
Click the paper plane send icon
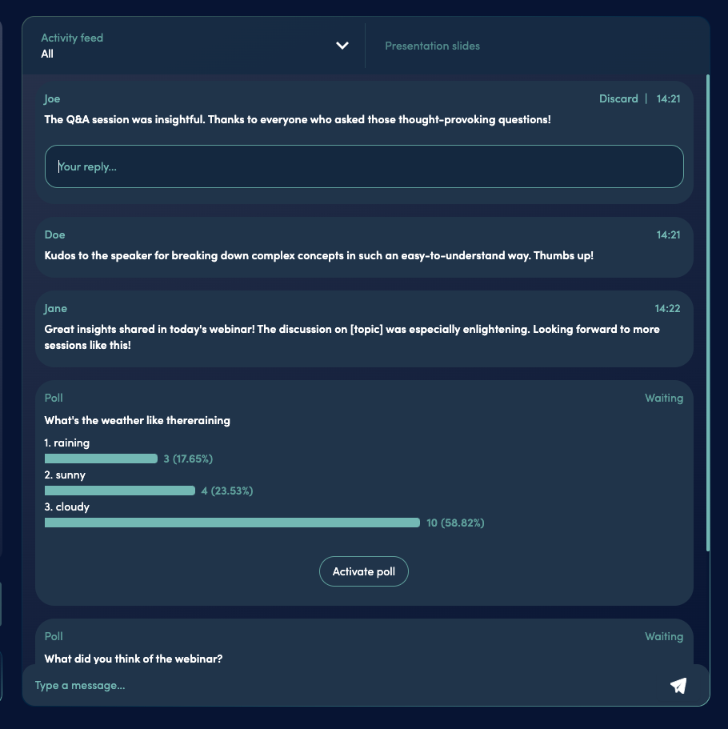(x=678, y=685)
